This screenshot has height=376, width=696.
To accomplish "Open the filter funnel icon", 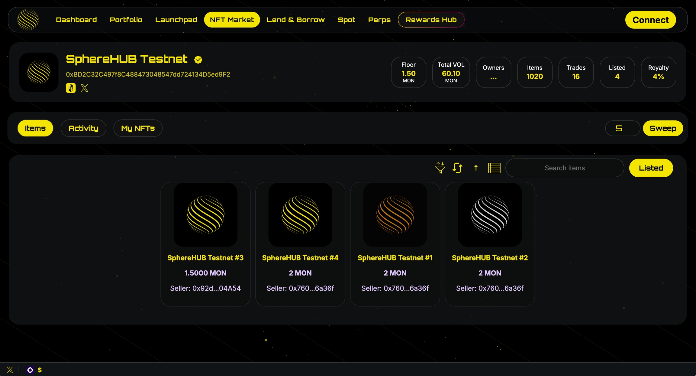I will [440, 168].
